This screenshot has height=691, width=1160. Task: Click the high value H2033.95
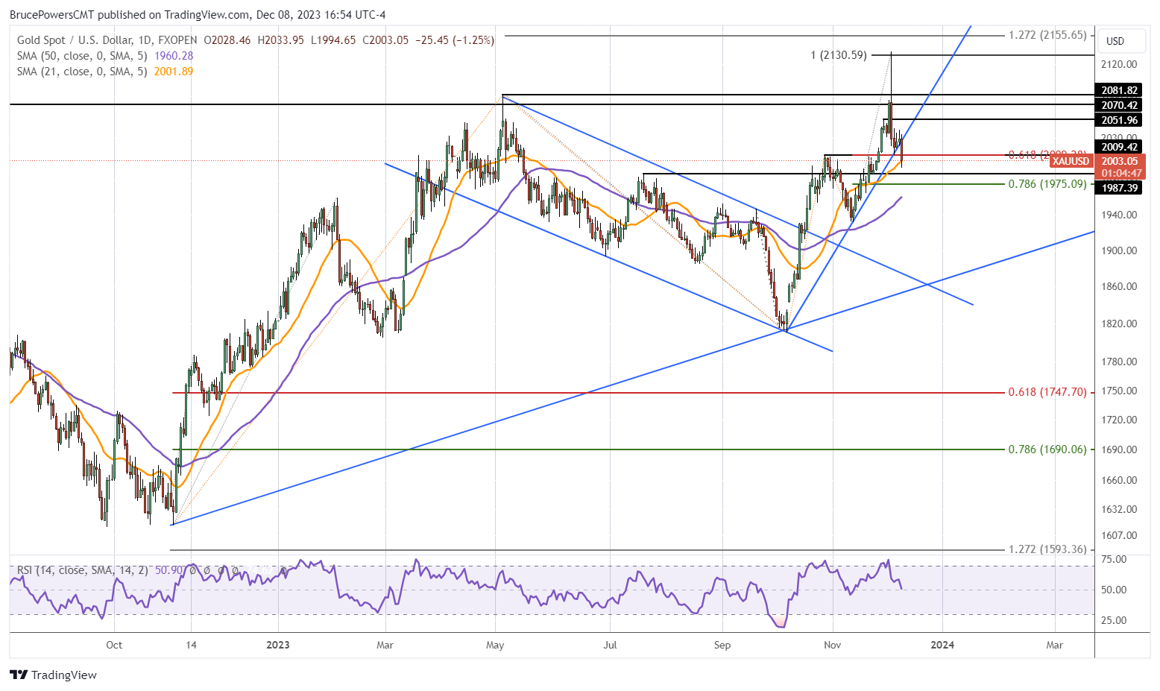[x=280, y=40]
